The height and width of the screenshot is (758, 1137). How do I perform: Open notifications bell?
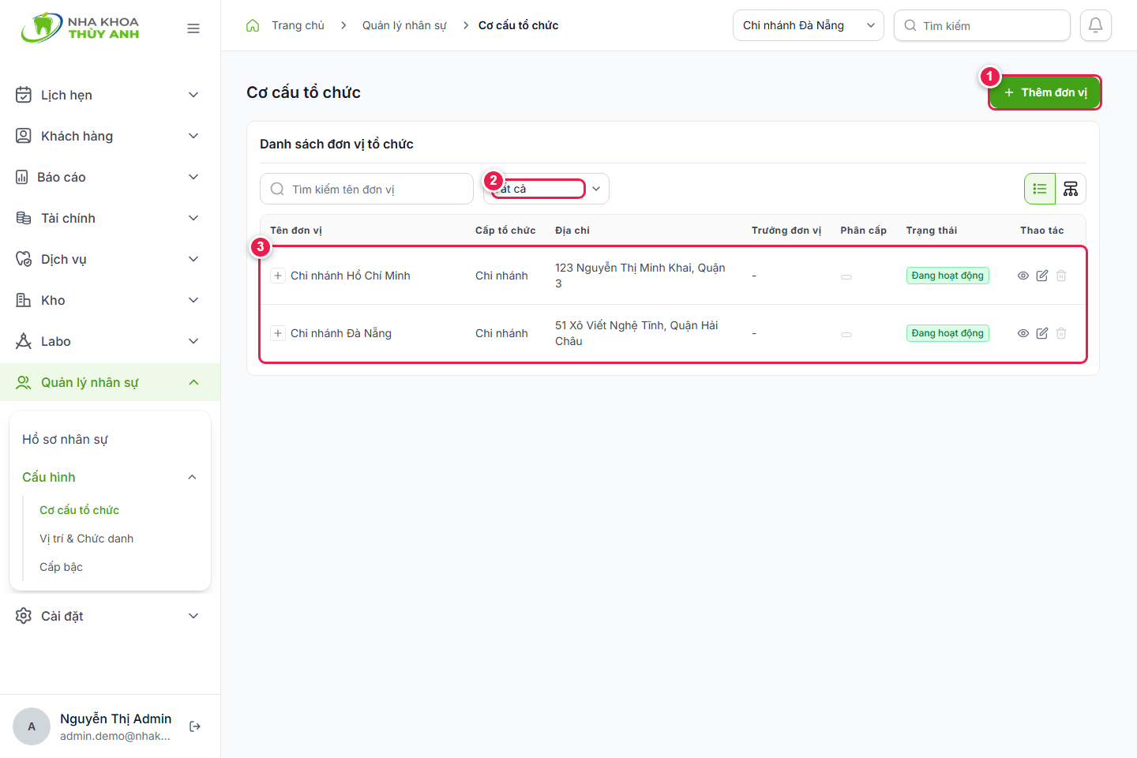pos(1096,25)
